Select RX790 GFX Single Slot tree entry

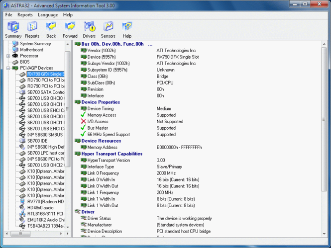46,74
